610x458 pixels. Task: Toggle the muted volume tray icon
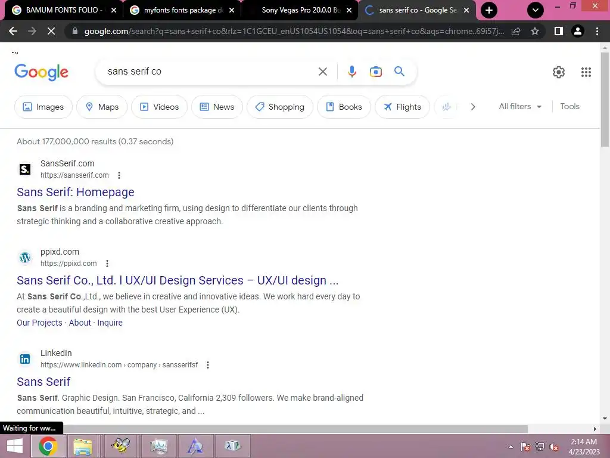pos(554,447)
